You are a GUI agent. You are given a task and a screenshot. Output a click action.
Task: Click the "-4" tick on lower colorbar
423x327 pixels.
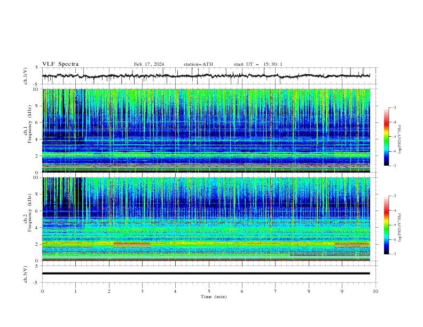pyautogui.click(x=394, y=211)
